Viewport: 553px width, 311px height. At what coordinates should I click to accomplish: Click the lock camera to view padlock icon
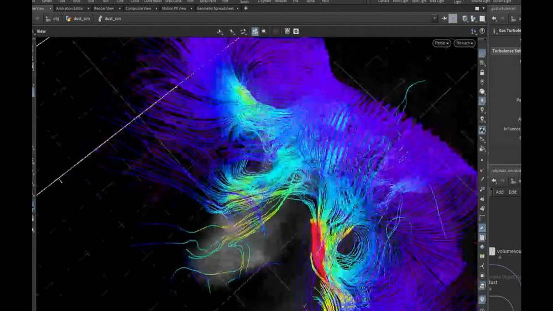point(482,72)
